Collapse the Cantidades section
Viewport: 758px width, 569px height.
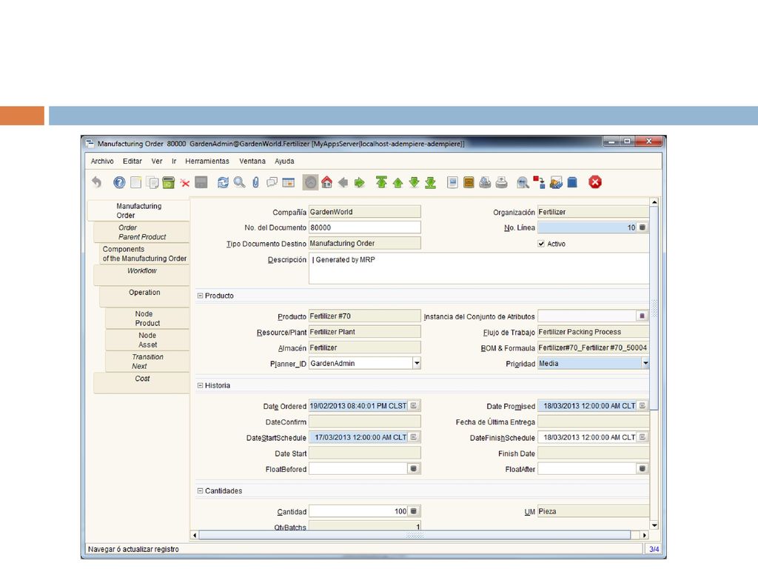click(200, 490)
